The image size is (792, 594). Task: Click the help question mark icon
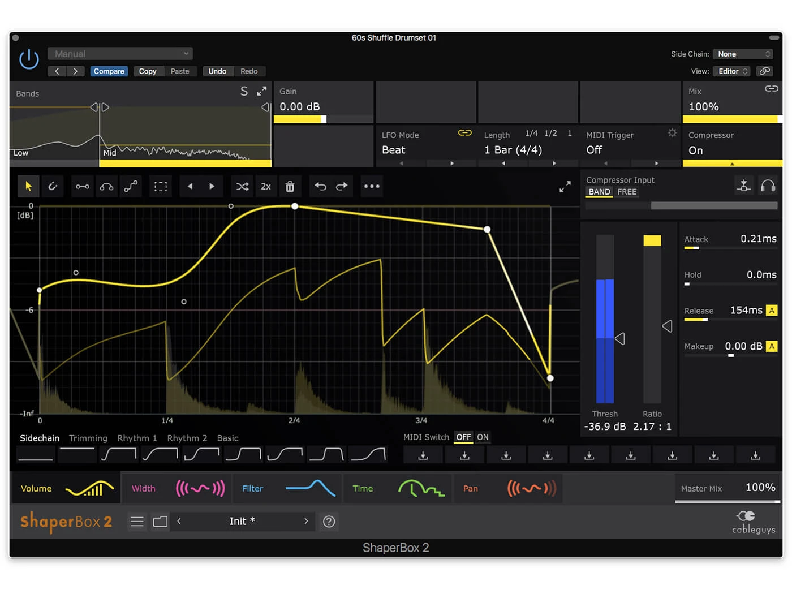click(329, 522)
